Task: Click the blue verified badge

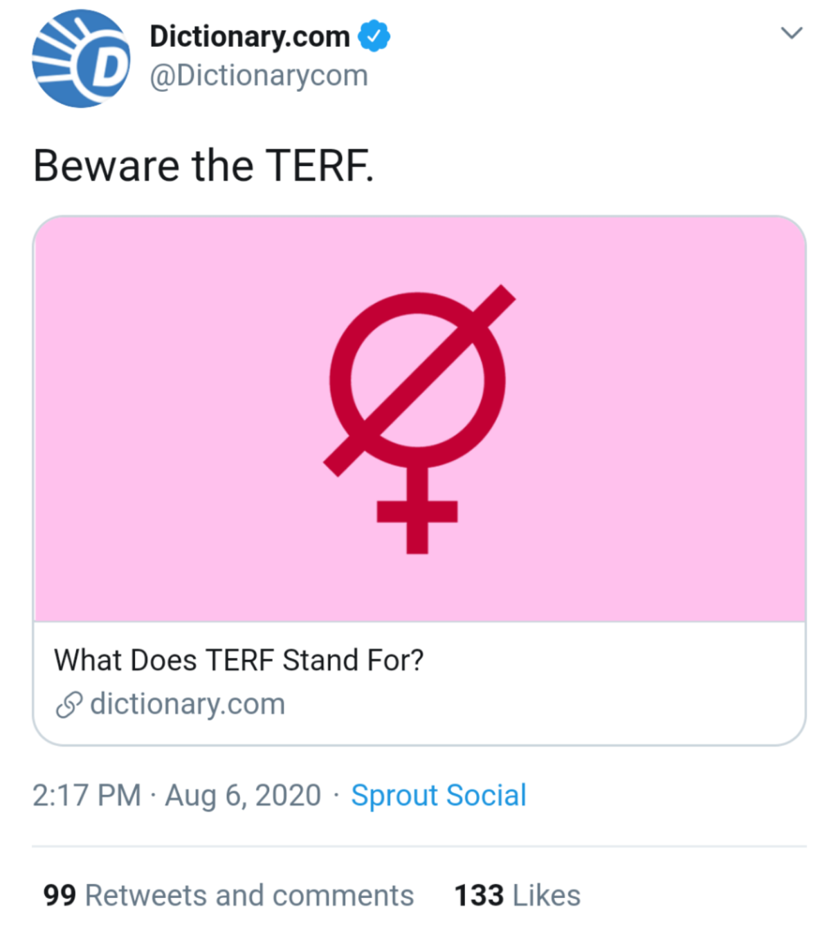Action: (x=374, y=36)
